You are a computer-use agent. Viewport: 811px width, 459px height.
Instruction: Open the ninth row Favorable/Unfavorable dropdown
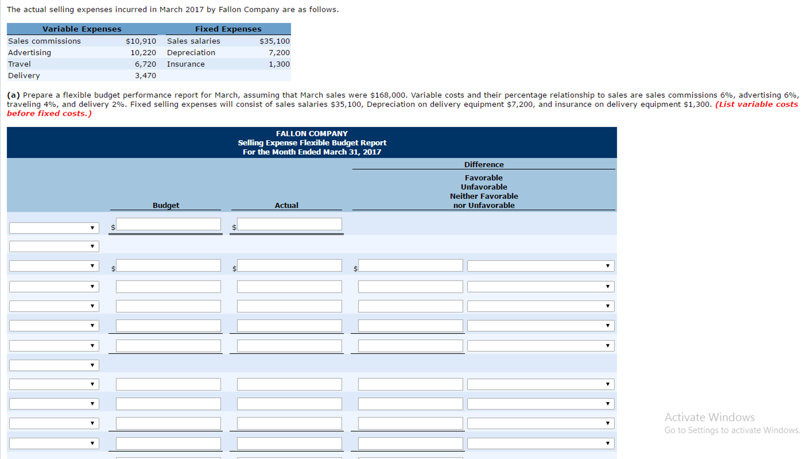[x=541, y=384]
